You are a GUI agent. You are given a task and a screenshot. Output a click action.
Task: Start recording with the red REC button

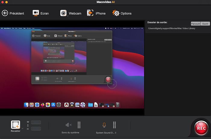point(201,128)
